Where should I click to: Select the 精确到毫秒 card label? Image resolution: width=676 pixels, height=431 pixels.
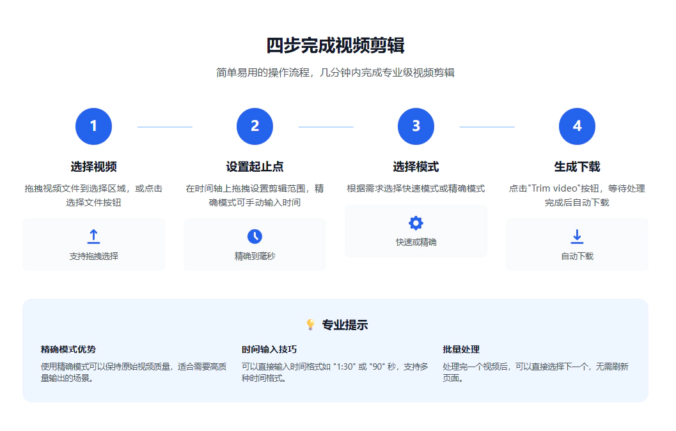[x=255, y=256]
